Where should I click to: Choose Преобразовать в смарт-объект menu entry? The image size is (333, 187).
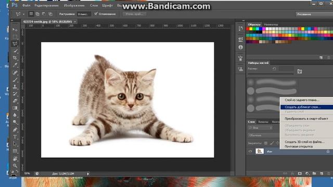[306, 119]
